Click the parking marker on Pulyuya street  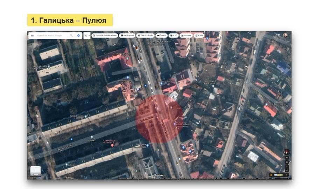click(71, 139)
